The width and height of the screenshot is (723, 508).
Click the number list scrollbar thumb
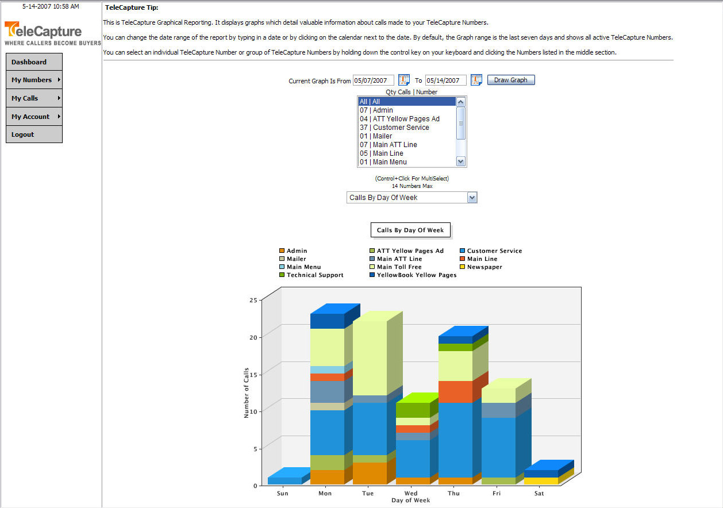pyautogui.click(x=460, y=123)
